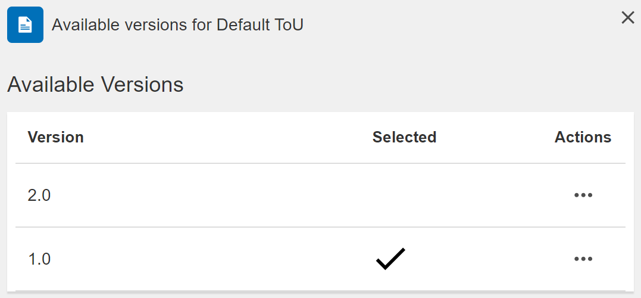Click the gray area right of Available Versions heading

pyautogui.click(x=409, y=85)
